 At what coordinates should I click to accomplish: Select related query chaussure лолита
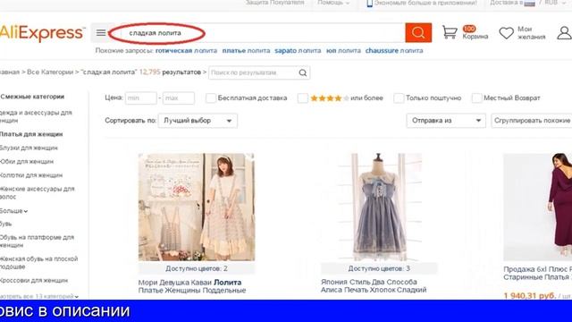[394, 51]
